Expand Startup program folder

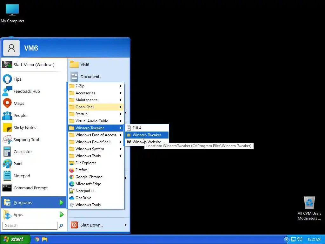(x=96, y=114)
